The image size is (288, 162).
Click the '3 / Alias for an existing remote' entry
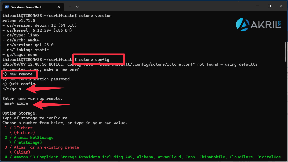coord(42,147)
